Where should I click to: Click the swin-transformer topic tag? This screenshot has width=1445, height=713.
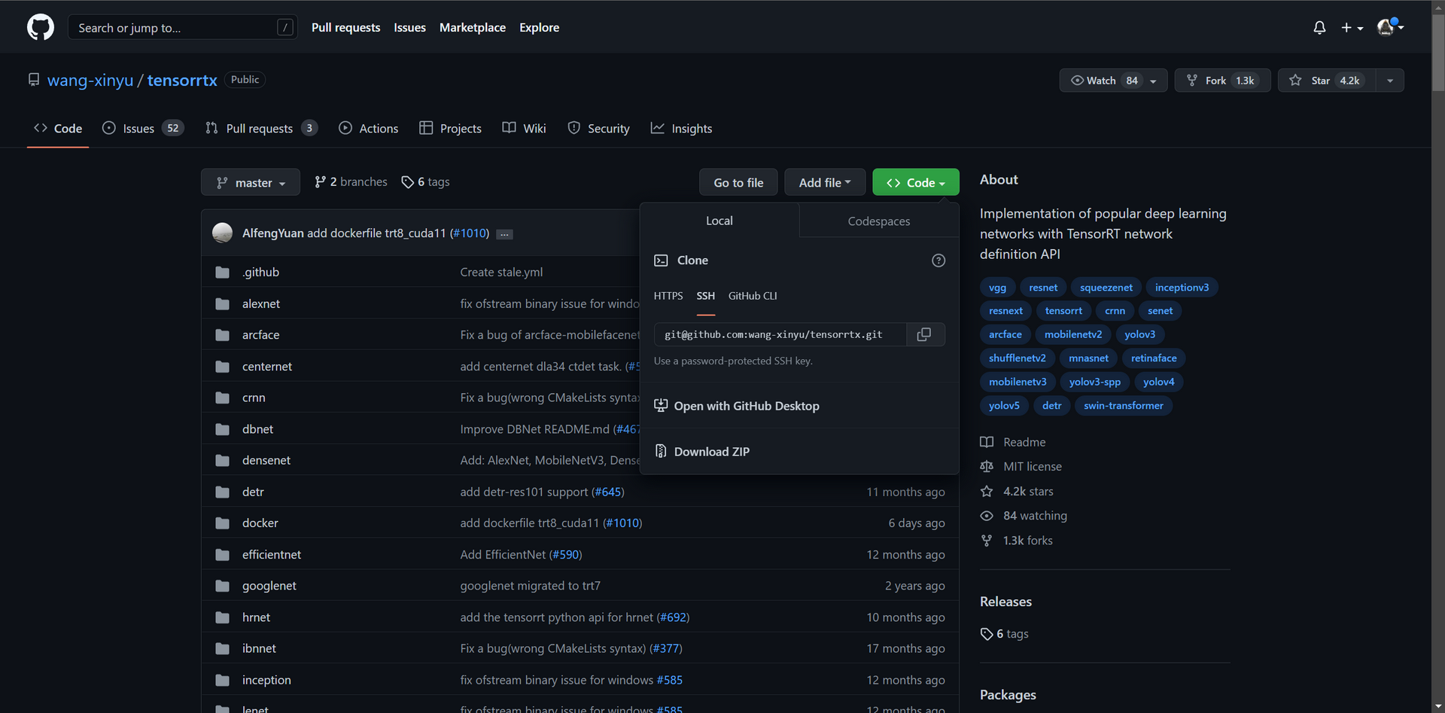click(1123, 405)
